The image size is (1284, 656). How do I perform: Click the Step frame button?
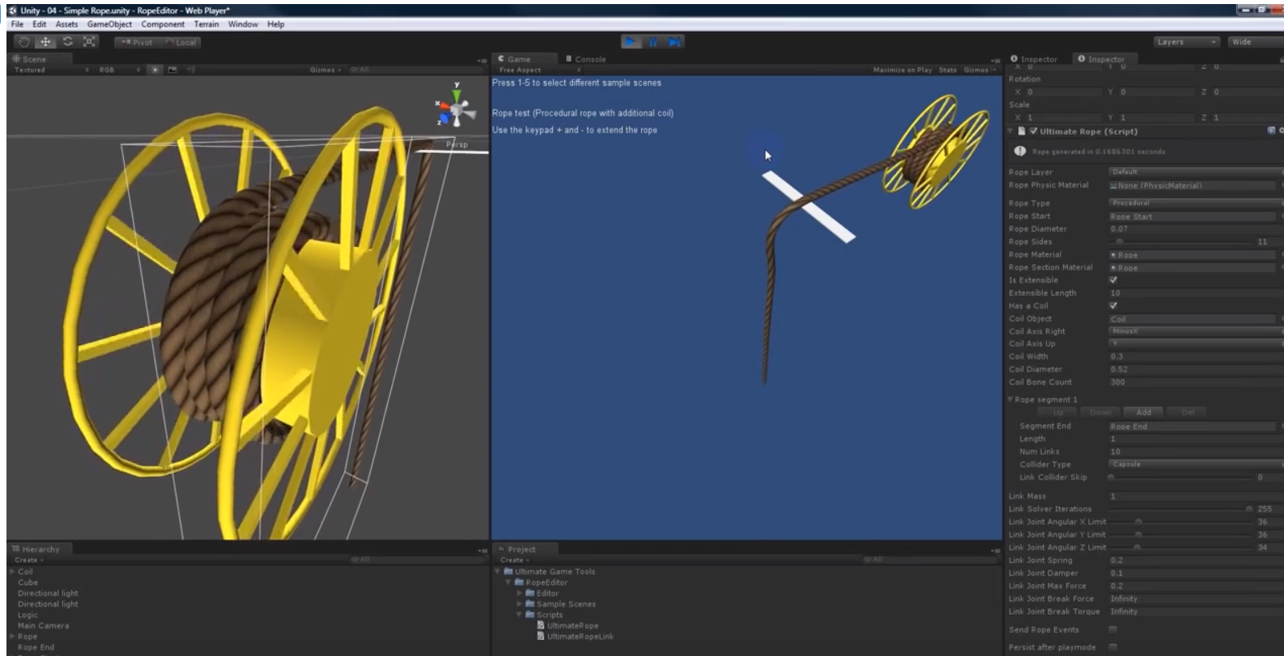coord(674,42)
